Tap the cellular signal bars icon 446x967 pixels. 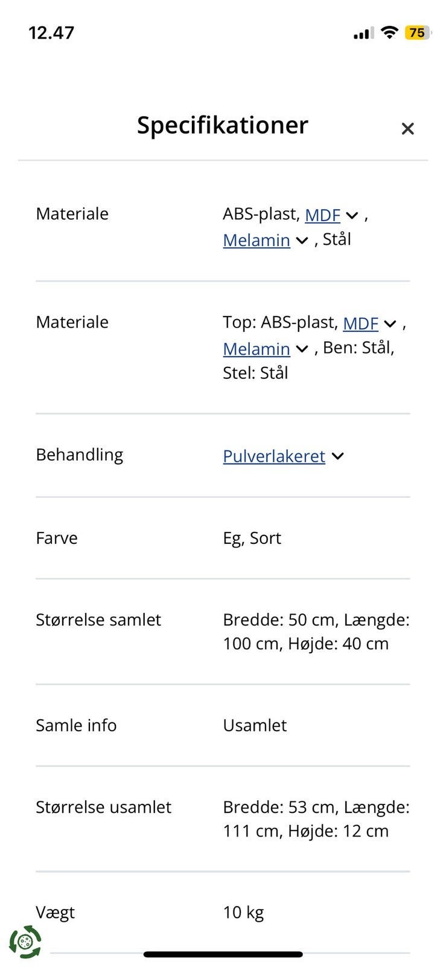tap(363, 34)
